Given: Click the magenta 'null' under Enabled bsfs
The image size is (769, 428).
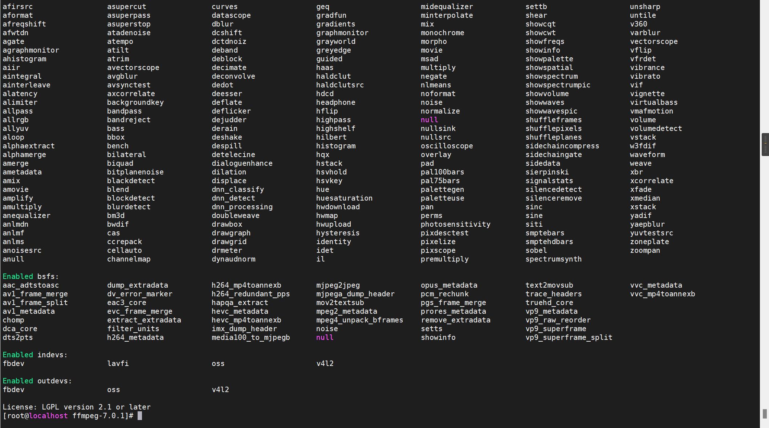Looking at the screenshot, I should coord(325,337).
